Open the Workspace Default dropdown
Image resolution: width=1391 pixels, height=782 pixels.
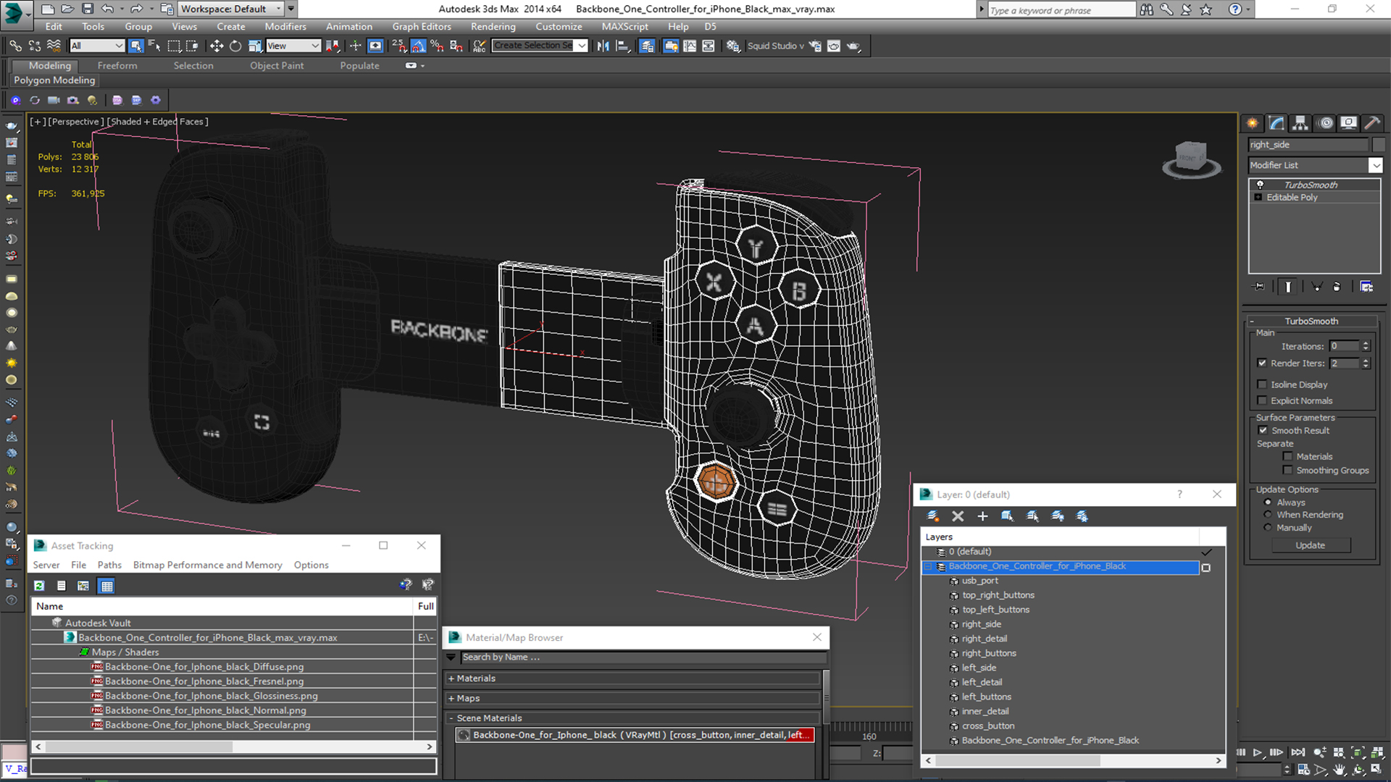click(x=231, y=9)
